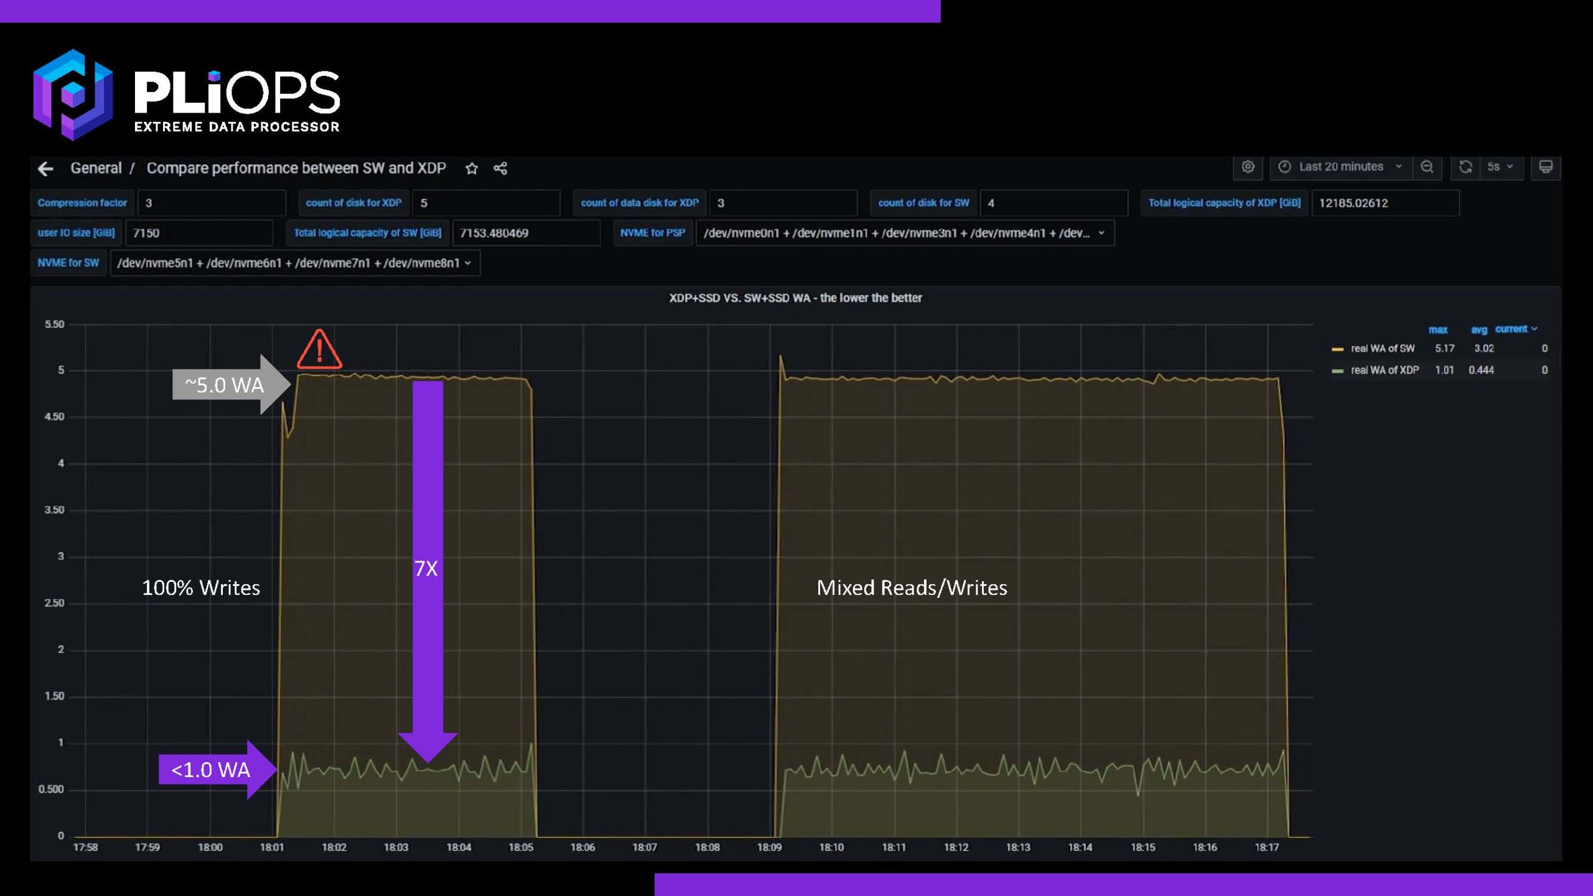Go to General folder breadcrumb
Viewport: 1593px width, 896px height.
[96, 169]
